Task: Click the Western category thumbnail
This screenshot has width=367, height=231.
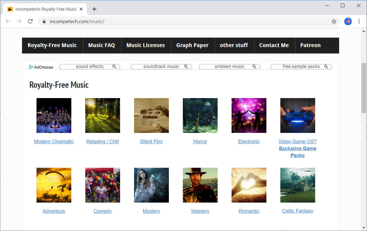Action: pos(200,185)
